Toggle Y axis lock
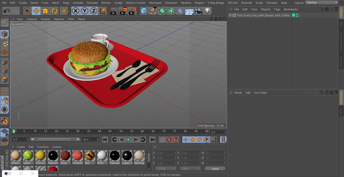This screenshot has width=344, height=177. point(85,11)
